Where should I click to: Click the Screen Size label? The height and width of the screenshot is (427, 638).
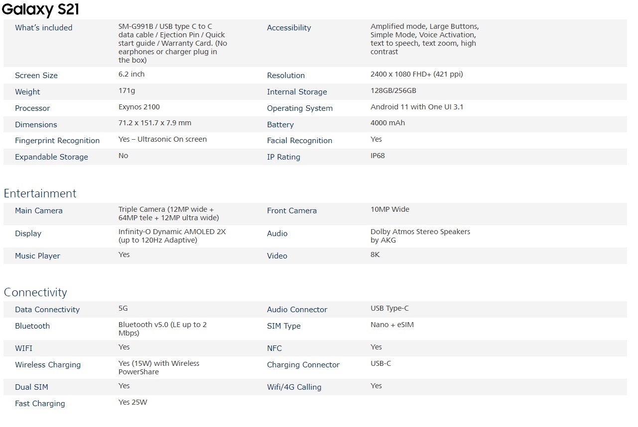pos(36,76)
